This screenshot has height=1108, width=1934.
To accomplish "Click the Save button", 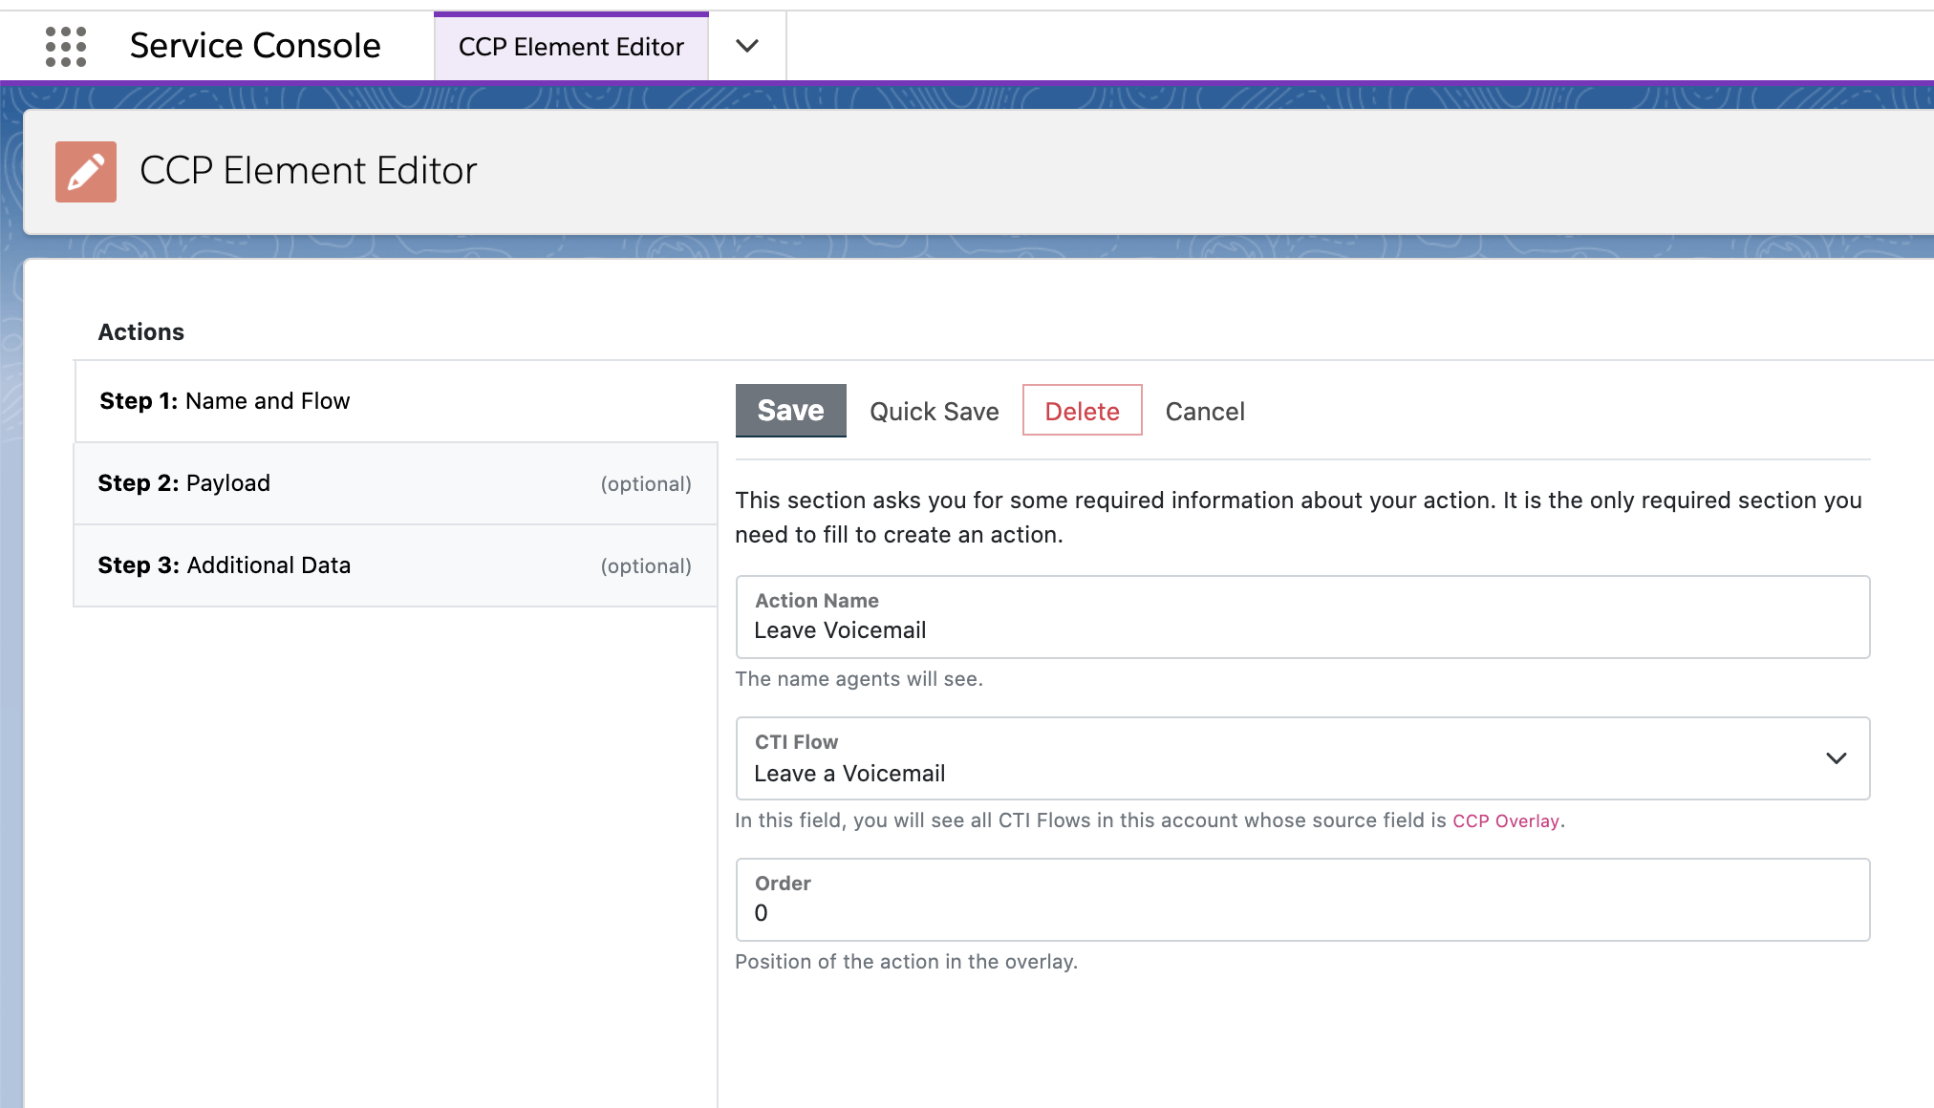I will (x=790, y=411).
